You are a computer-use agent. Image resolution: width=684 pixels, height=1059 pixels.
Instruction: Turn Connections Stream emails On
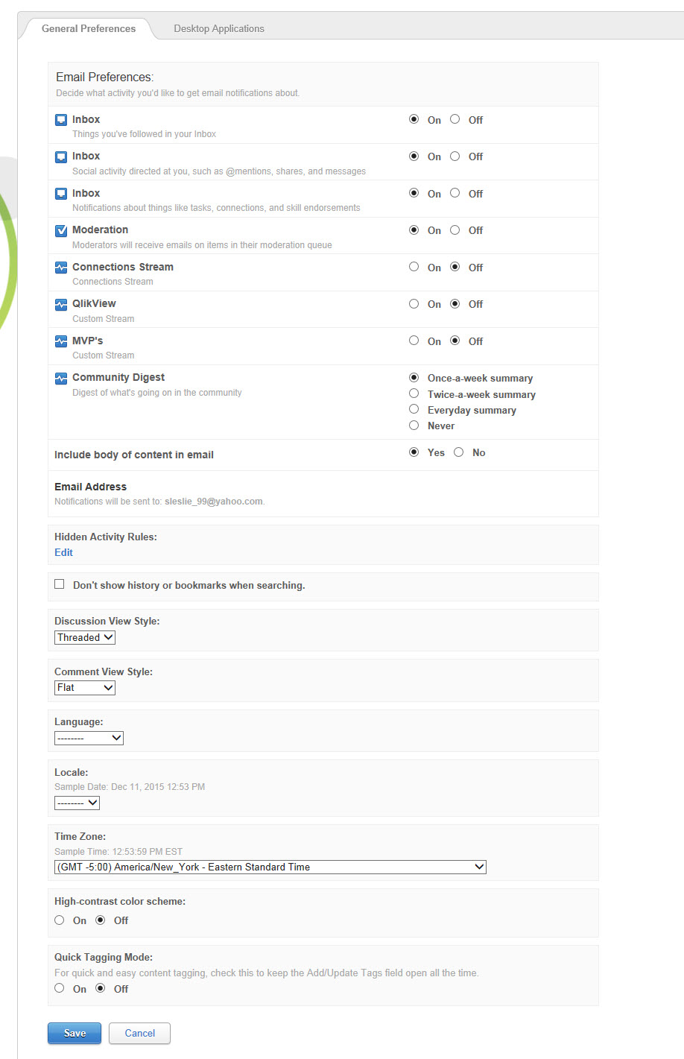pos(414,267)
